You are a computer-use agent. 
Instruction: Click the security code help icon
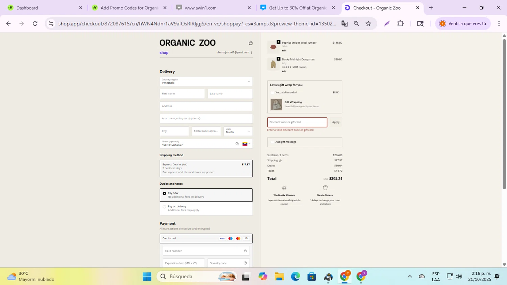click(245, 263)
